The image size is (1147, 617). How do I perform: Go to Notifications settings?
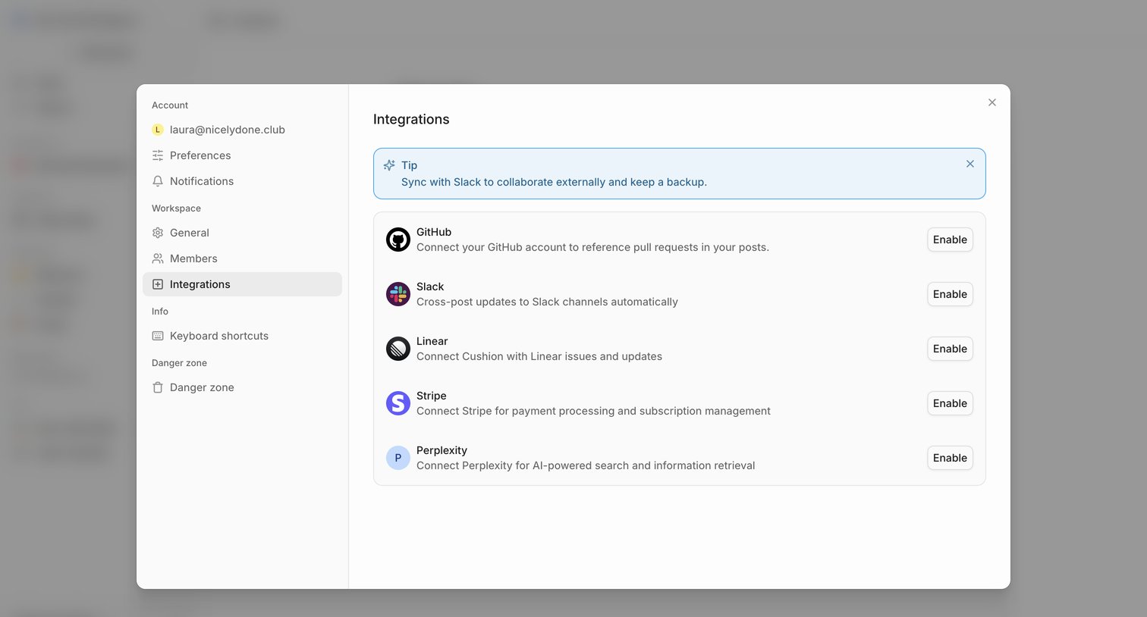(242, 181)
